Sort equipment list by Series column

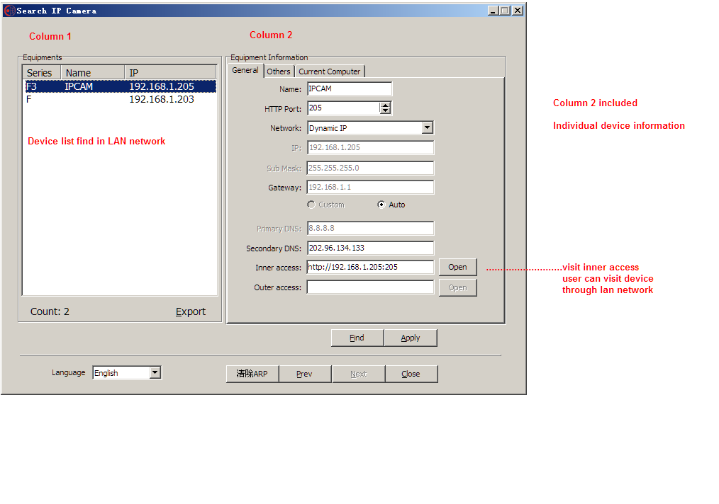[40, 73]
